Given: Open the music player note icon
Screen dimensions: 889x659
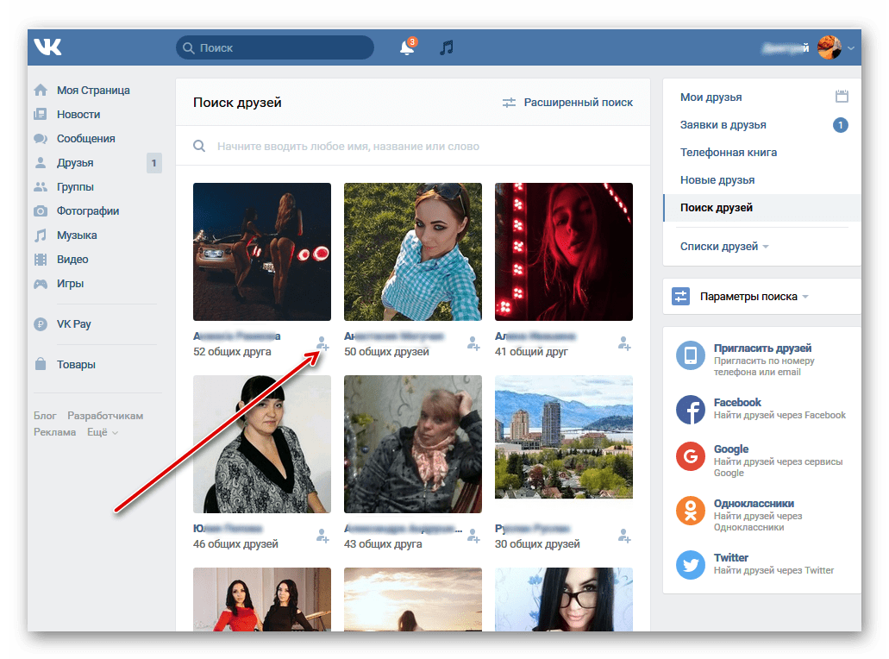Looking at the screenshot, I should 446,47.
